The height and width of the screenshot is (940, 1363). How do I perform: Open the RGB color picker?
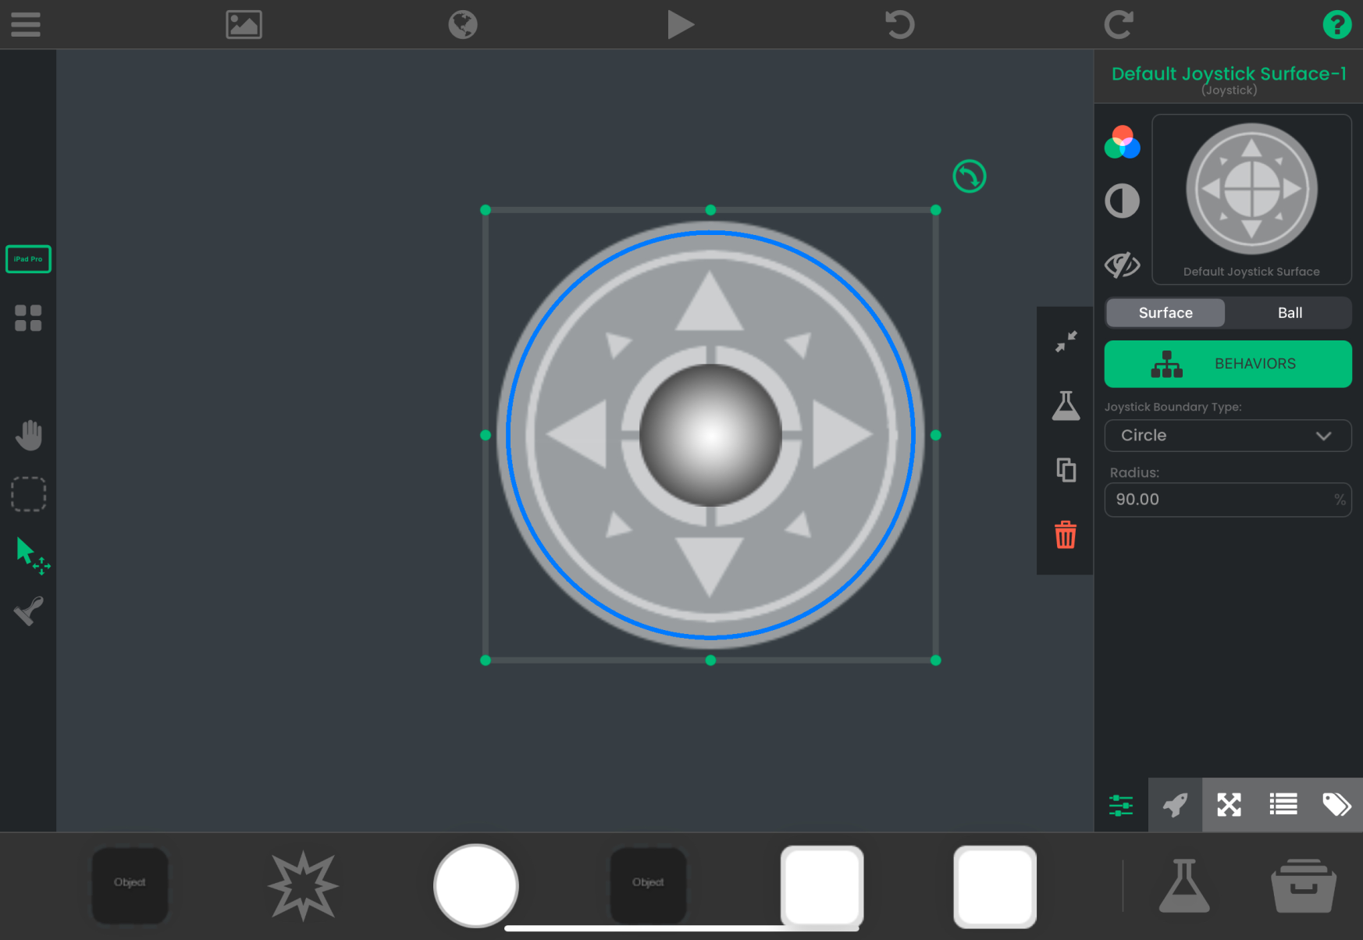[x=1122, y=143]
